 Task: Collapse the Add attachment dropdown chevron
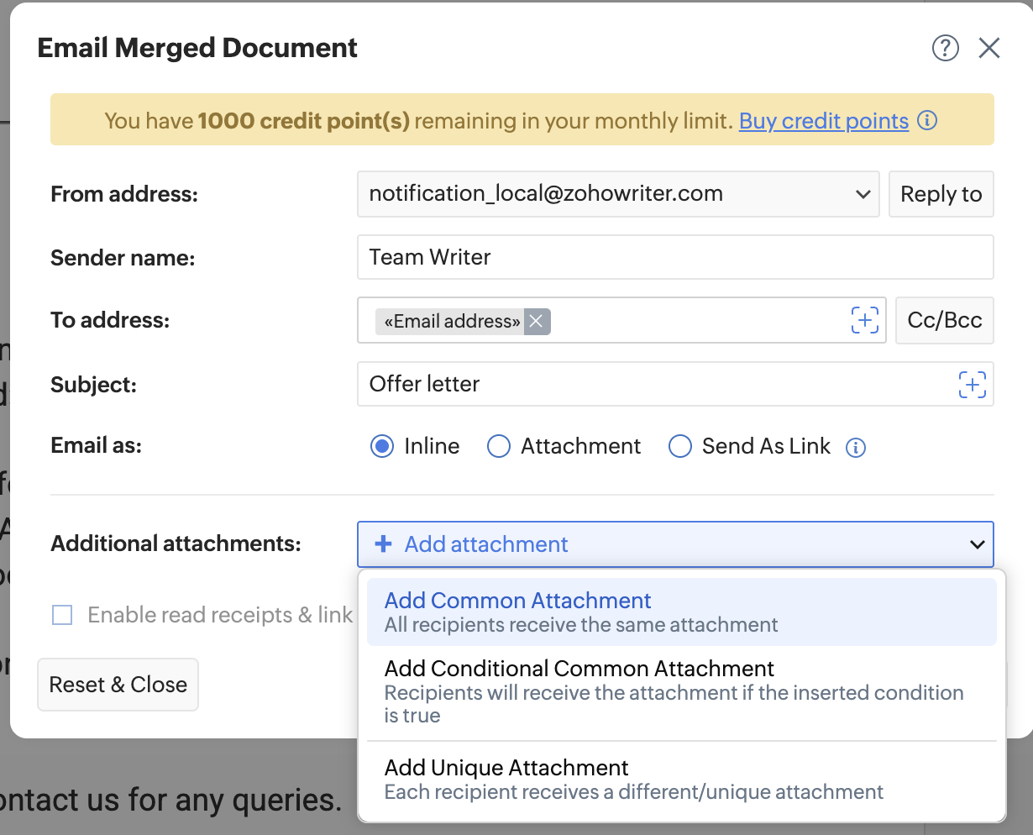(977, 544)
